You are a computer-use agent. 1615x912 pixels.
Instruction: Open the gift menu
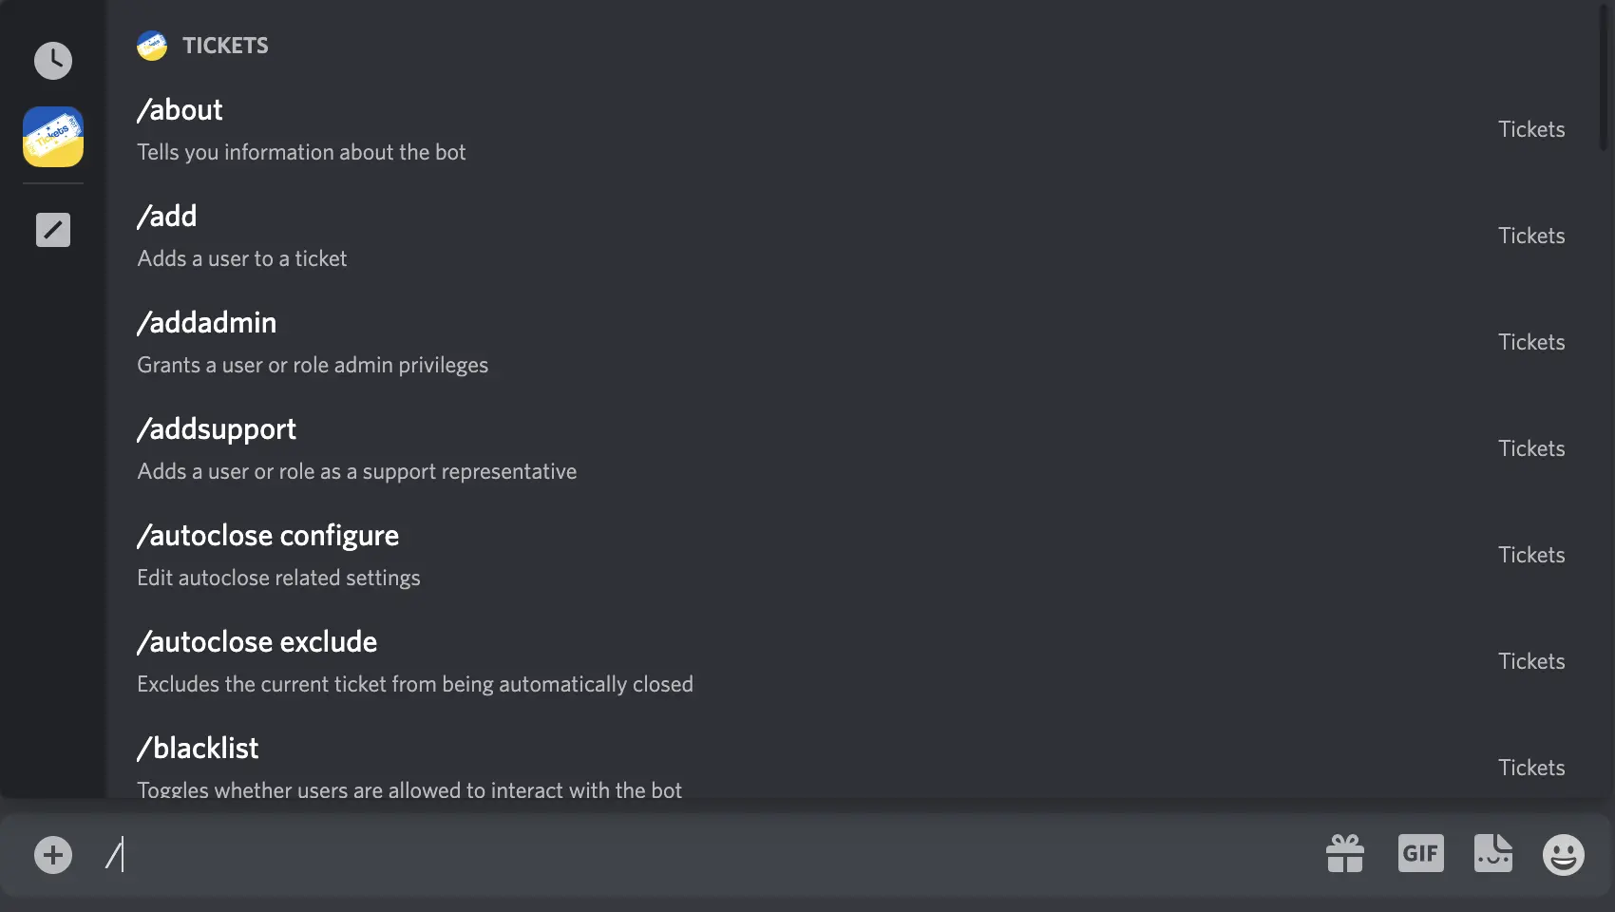(1345, 853)
